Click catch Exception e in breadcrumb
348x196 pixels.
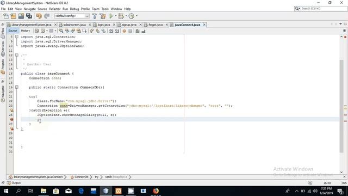point(116,177)
